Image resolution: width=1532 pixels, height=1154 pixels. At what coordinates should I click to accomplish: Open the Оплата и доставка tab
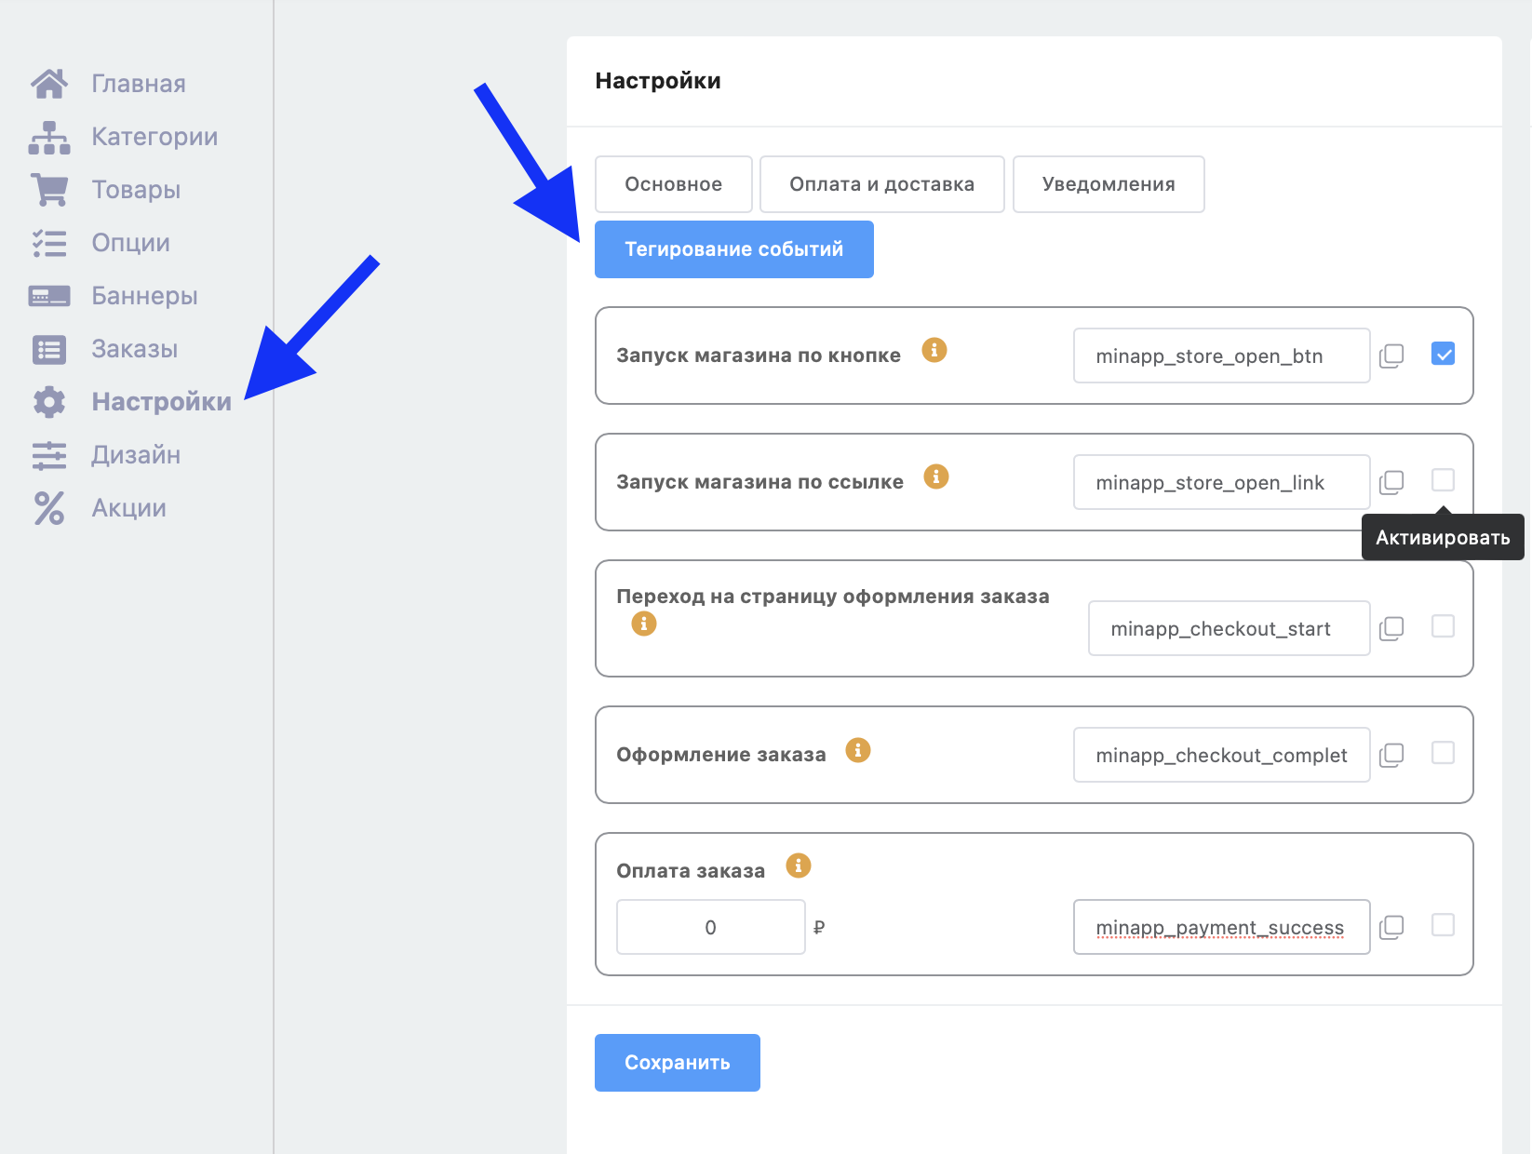pyautogui.click(x=881, y=184)
